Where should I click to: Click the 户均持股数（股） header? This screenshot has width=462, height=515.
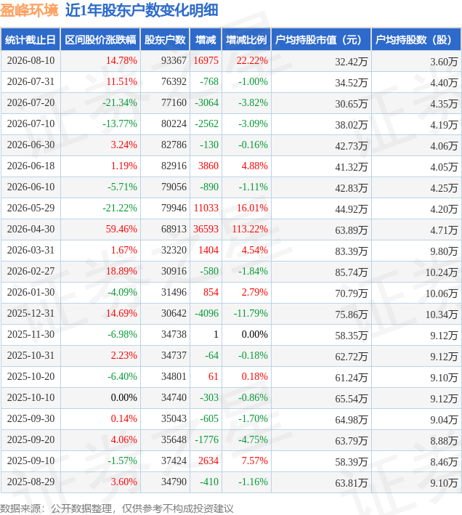pos(416,40)
